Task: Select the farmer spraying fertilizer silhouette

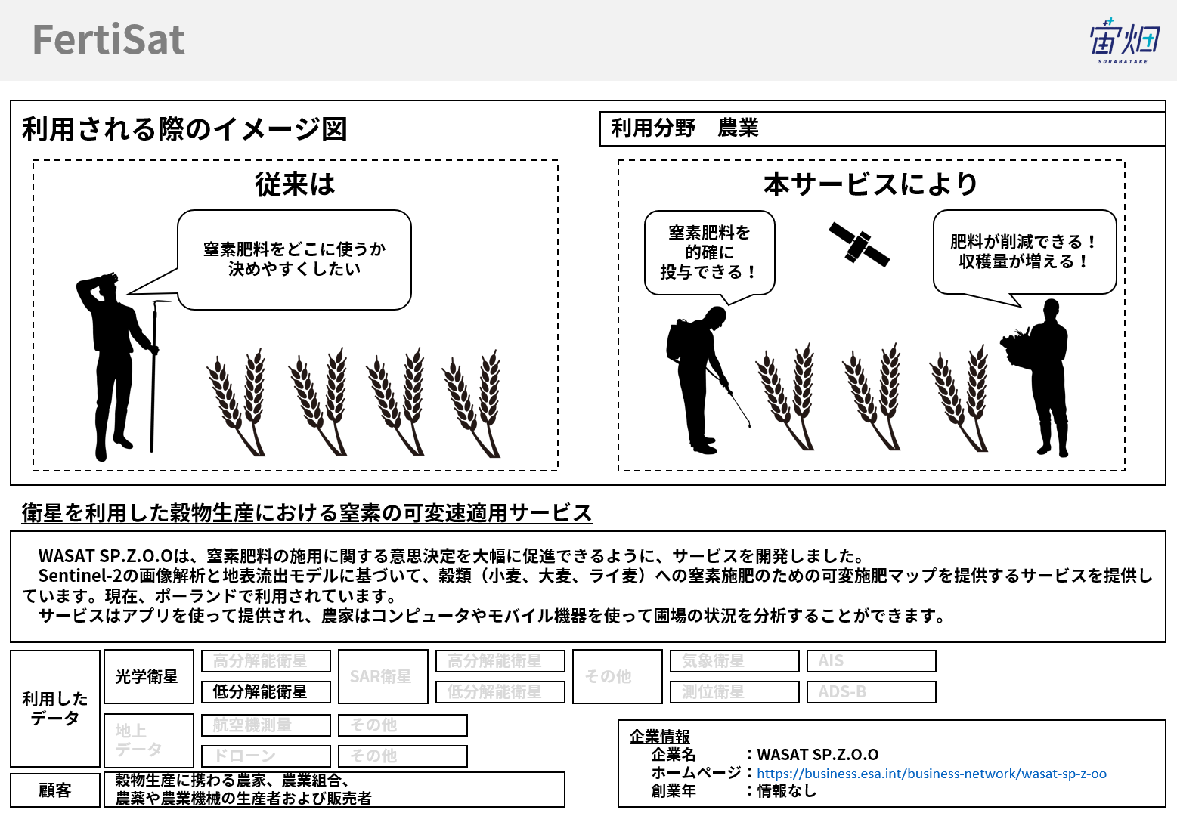Action: [x=708, y=379]
